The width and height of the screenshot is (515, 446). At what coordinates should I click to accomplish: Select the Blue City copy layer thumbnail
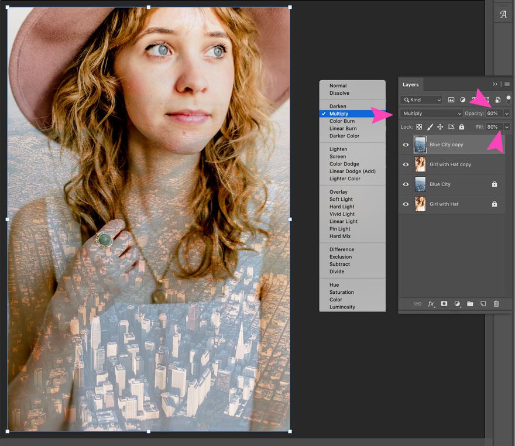point(420,145)
